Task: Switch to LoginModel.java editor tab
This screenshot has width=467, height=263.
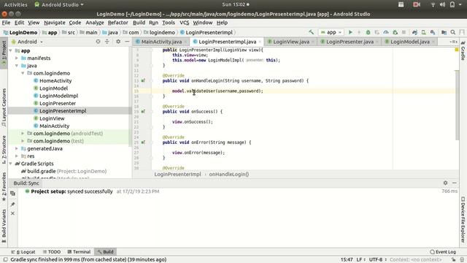Action: (x=409, y=42)
